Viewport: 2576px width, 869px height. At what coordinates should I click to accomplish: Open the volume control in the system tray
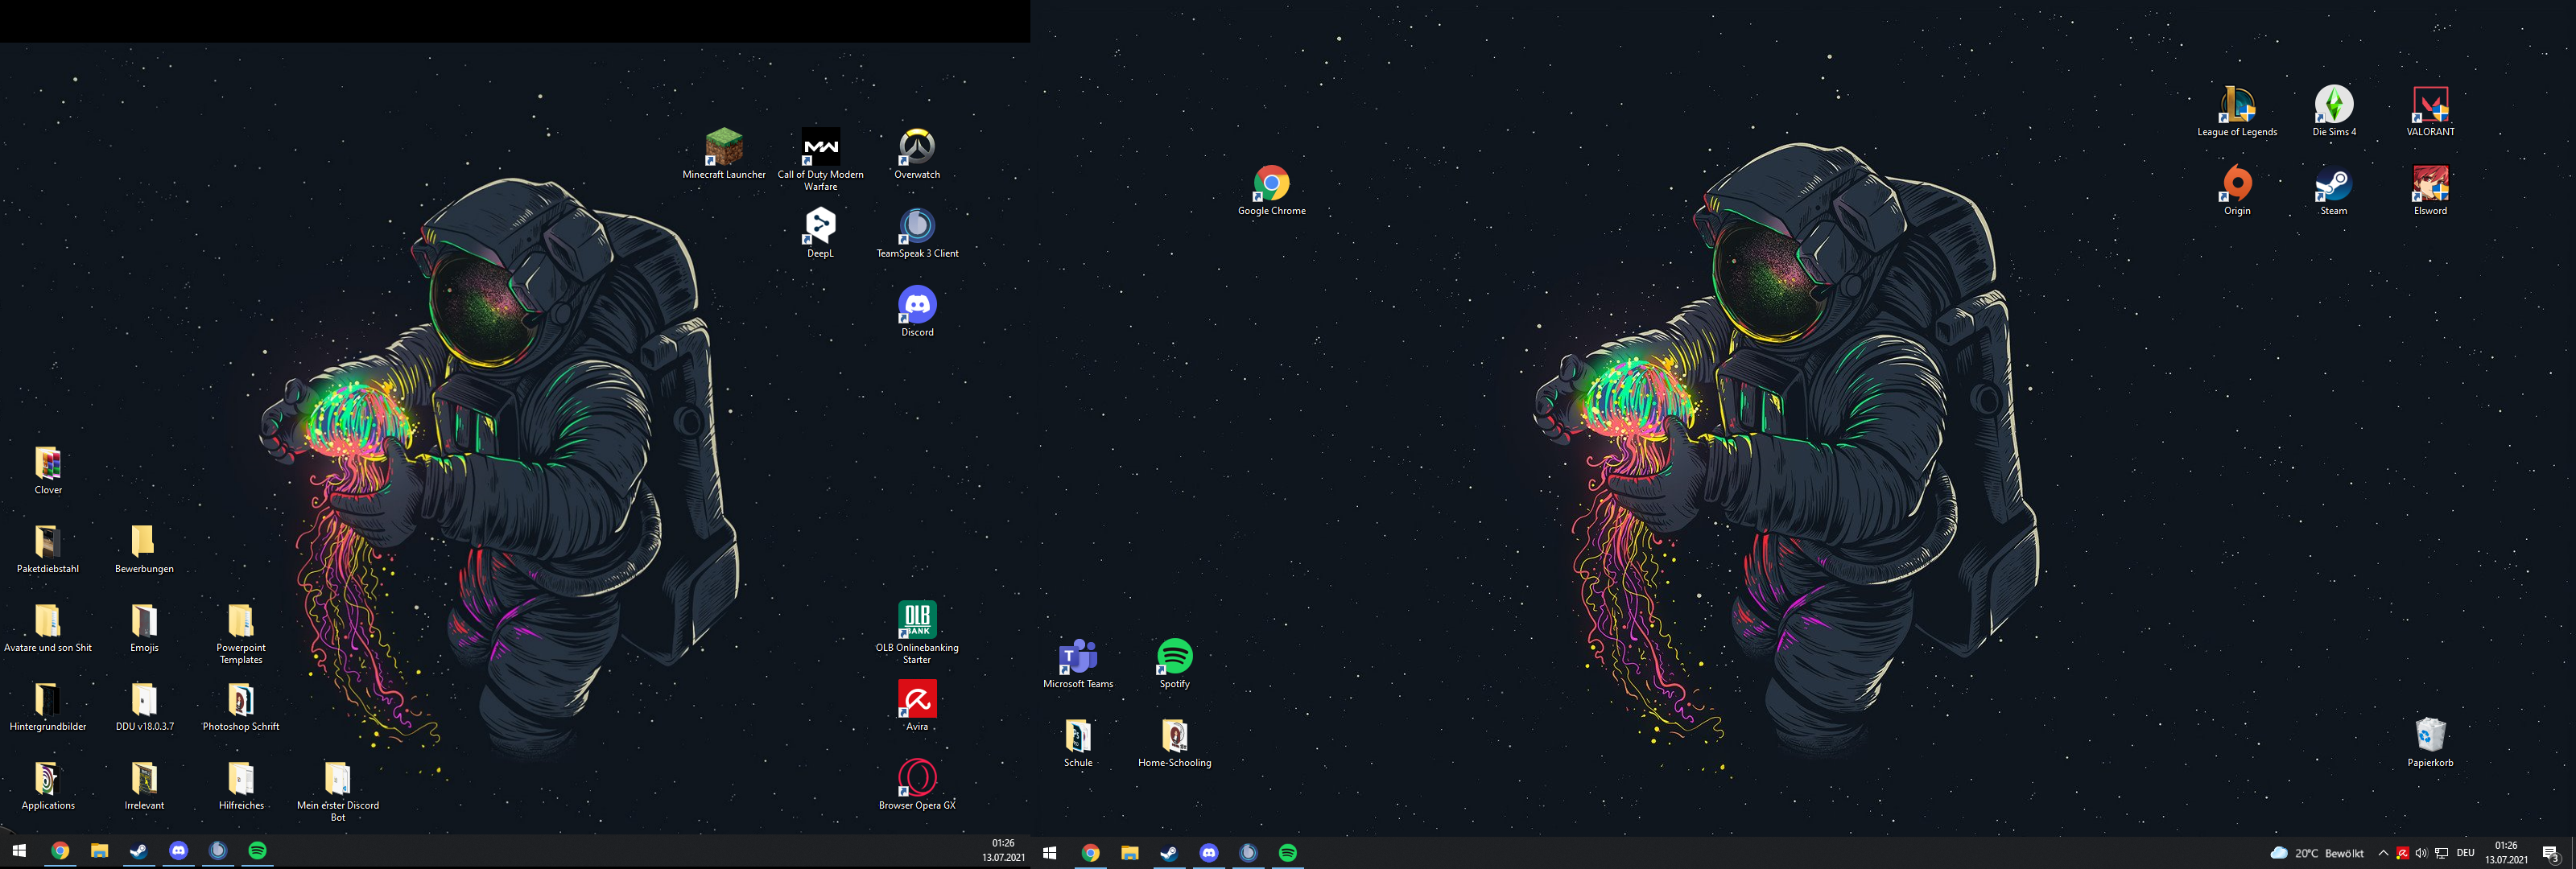2421,853
